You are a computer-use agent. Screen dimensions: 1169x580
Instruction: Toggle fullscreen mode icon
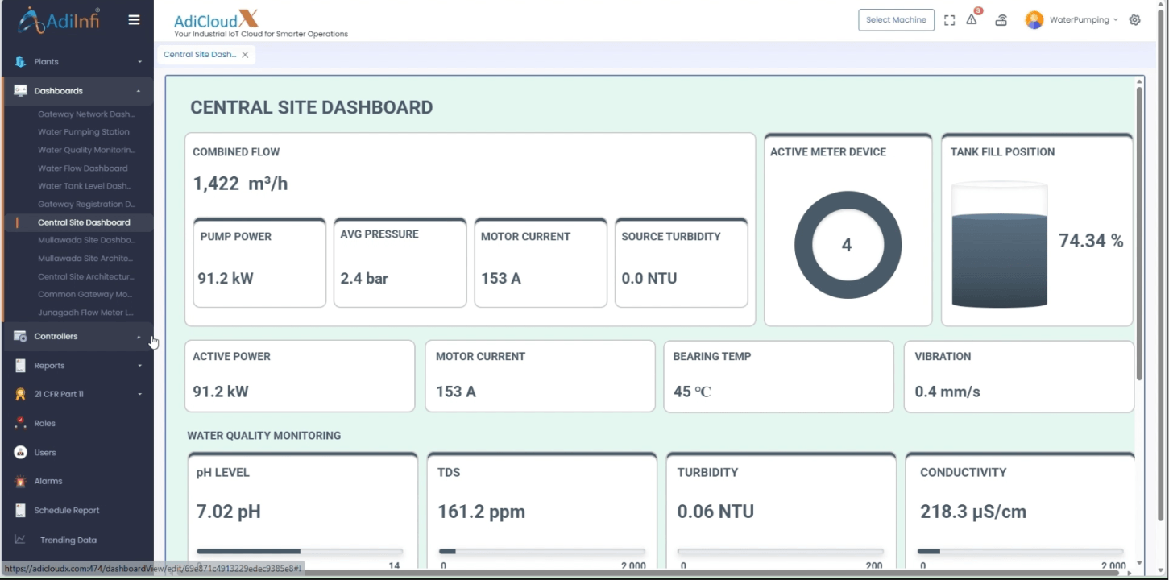pos(949,20)
